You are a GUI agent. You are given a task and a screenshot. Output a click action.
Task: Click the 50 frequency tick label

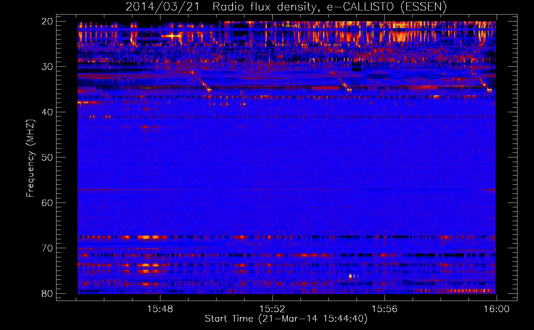(x=47, y=157)
